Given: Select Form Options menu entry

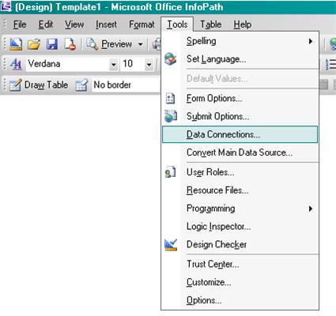Looking at the screenshot, I should (x=240, y=98).
